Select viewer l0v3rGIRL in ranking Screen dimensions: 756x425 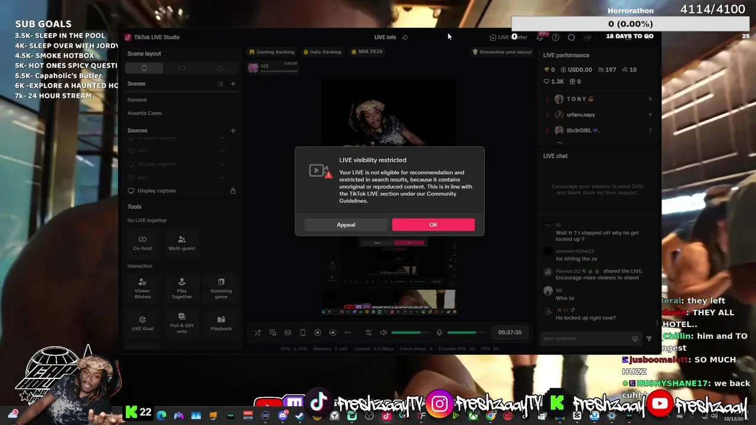click(x=599, y=130)
